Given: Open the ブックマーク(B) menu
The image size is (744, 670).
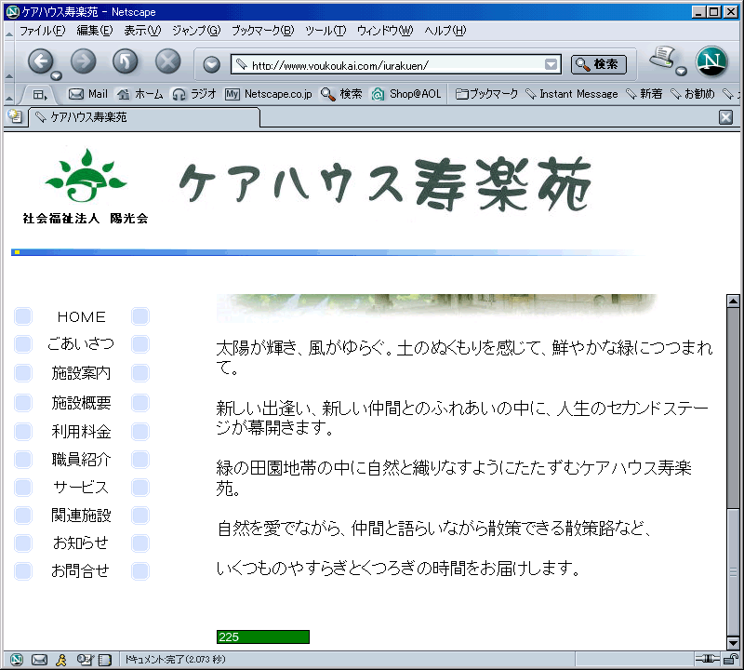Looking at the screenshot, I should pyautogui.click(x=262, y=31).
